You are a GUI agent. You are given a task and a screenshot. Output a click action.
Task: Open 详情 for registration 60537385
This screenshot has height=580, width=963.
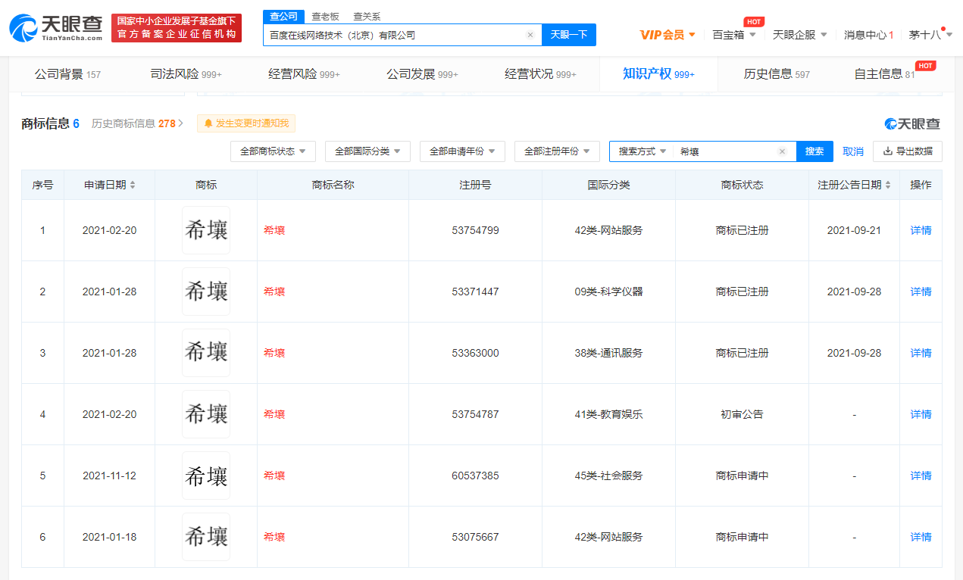point(921,476)
